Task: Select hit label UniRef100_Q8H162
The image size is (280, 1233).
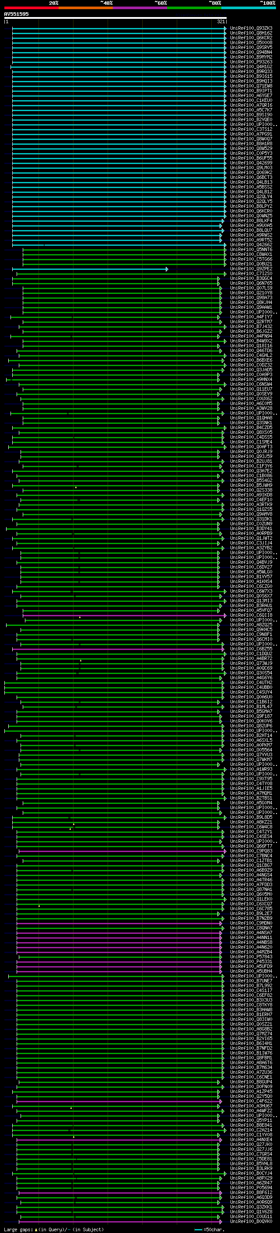Action: pos(251,33)
